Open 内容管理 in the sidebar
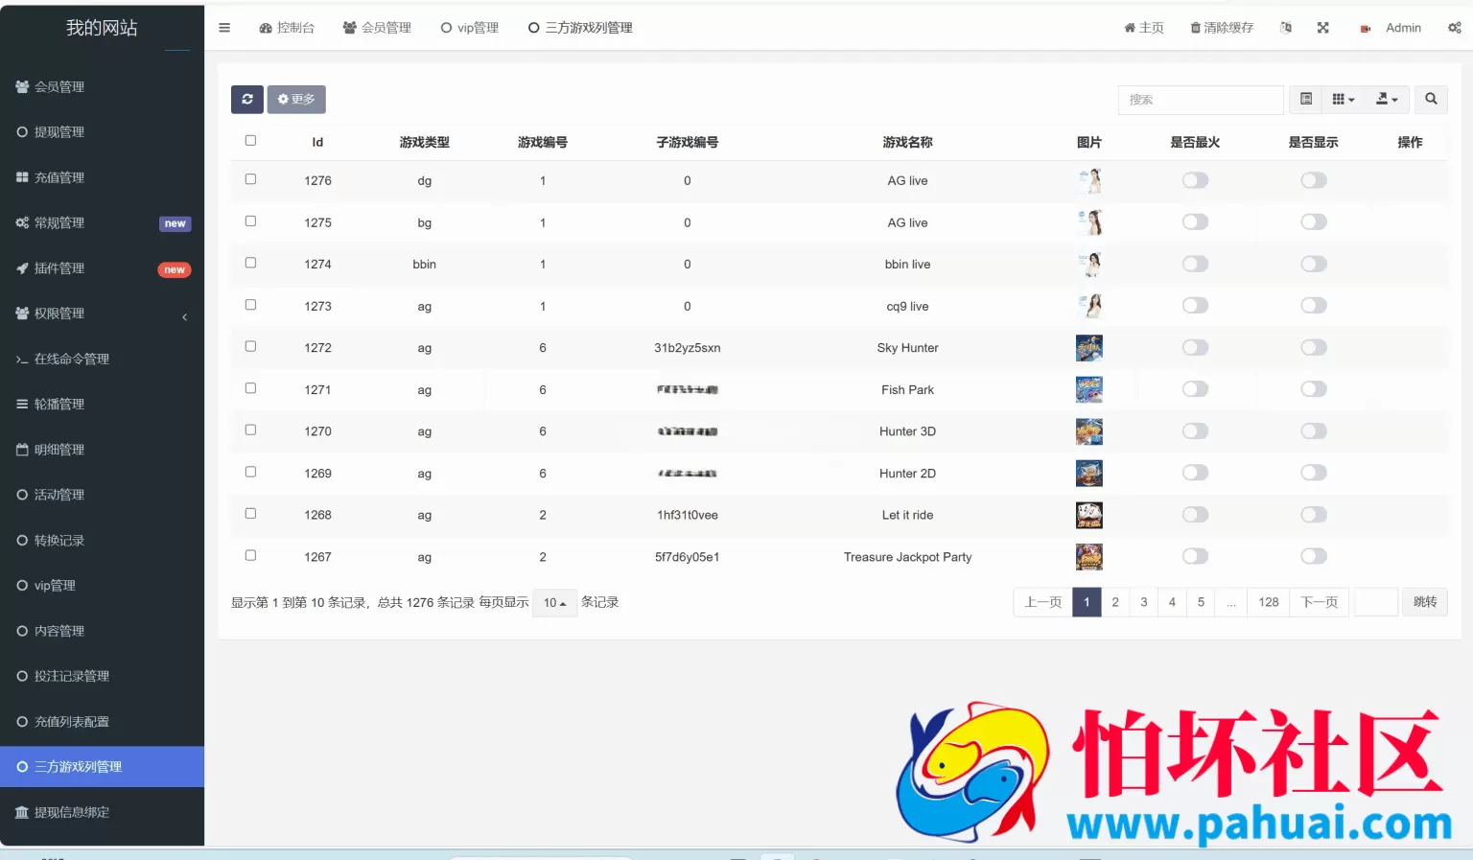This screenshot has width=1473, height=860. [102, 631]
